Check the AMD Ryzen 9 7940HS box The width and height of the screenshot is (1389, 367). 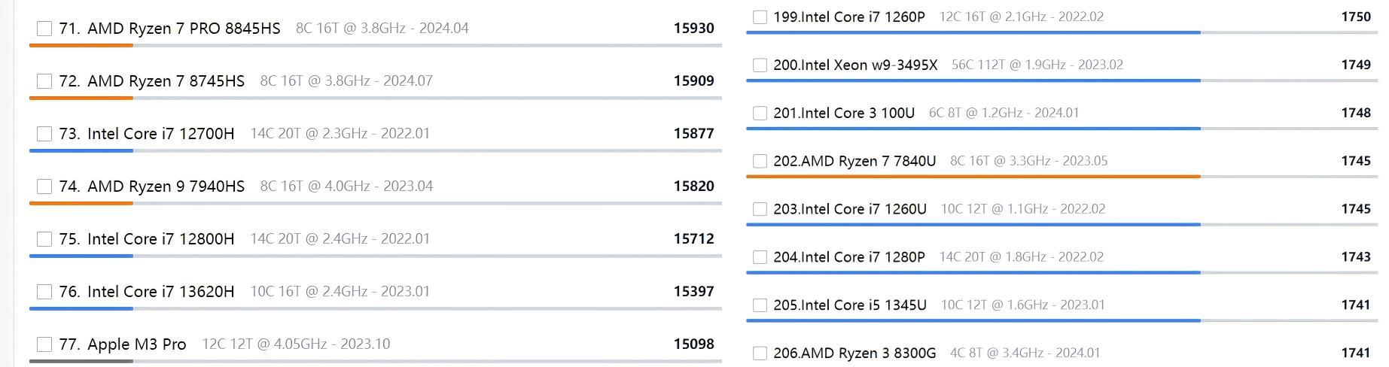pos(44,187)
